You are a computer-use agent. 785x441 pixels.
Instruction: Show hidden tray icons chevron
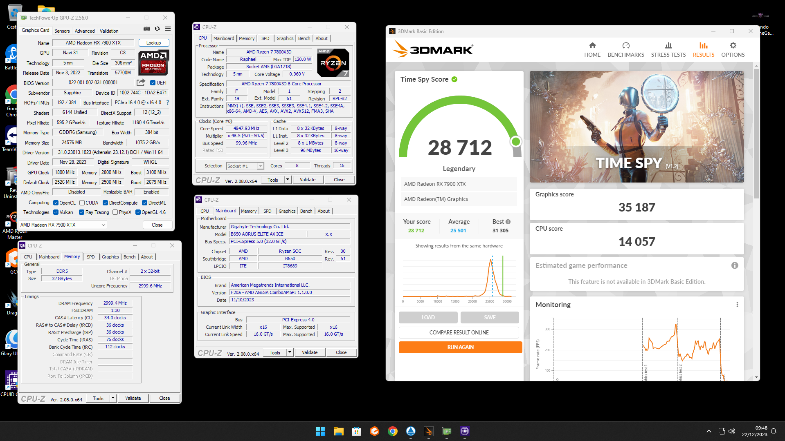(x=709, y=431)
